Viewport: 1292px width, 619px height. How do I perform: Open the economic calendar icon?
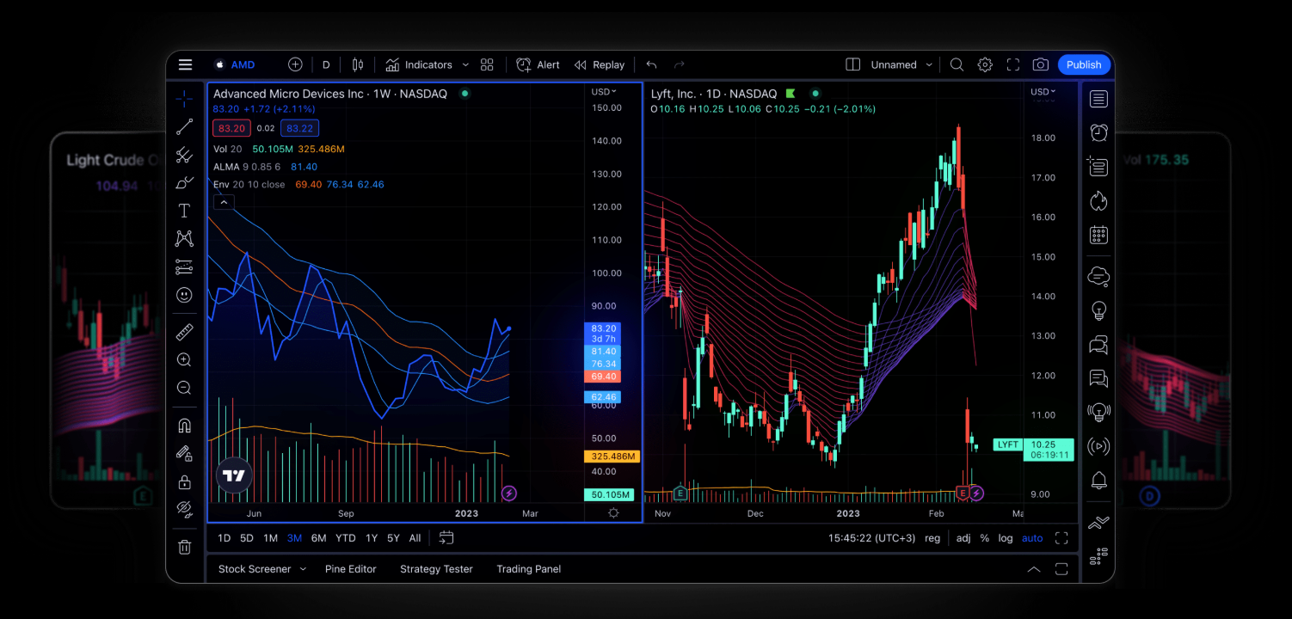[x=1098, y=234]
